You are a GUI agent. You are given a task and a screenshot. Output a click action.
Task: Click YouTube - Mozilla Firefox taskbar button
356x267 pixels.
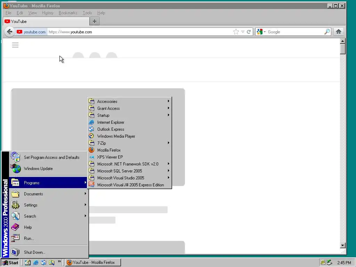click(x=93, y=262)
